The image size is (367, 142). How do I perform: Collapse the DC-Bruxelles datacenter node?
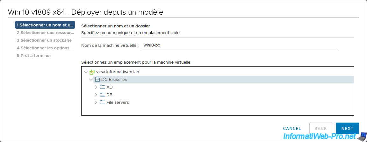[91, 80]
